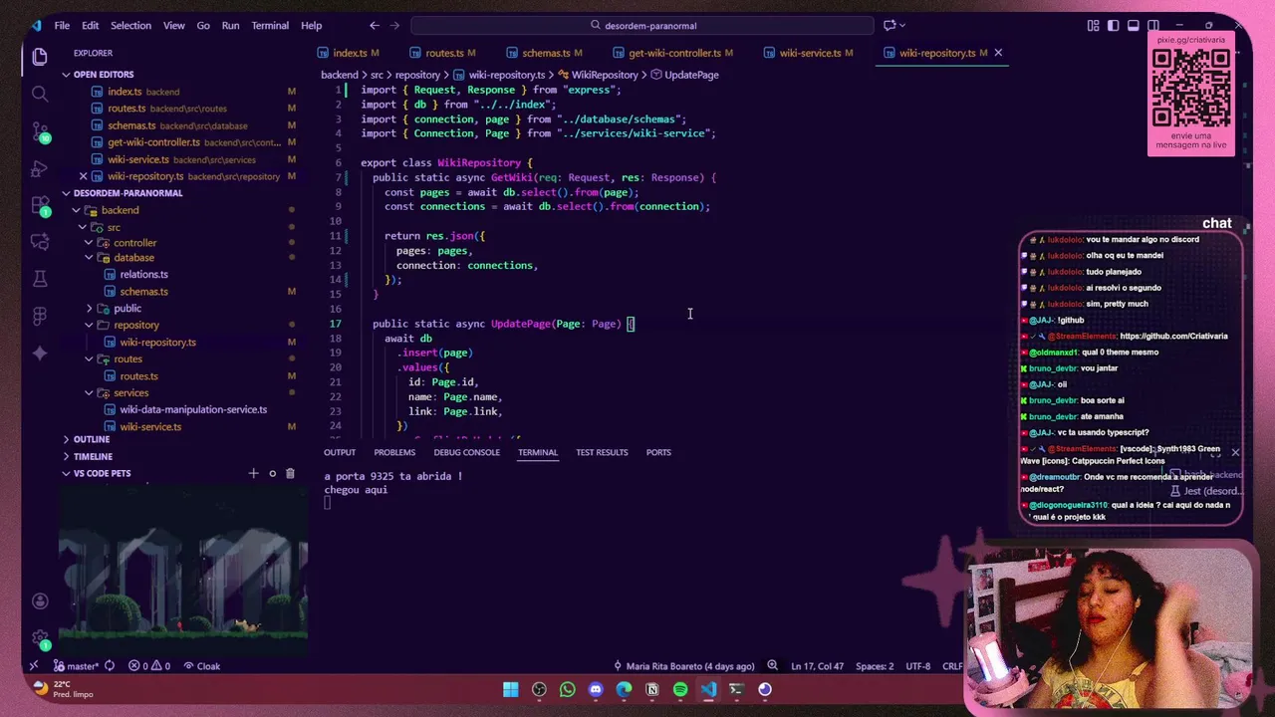Open the Explorer view in the activity bar
The image size is (1275, 717).
(40, 57)
